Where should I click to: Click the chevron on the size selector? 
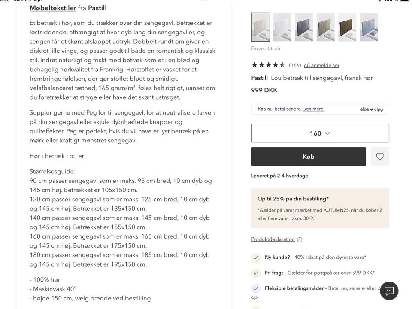click(328, 133)
